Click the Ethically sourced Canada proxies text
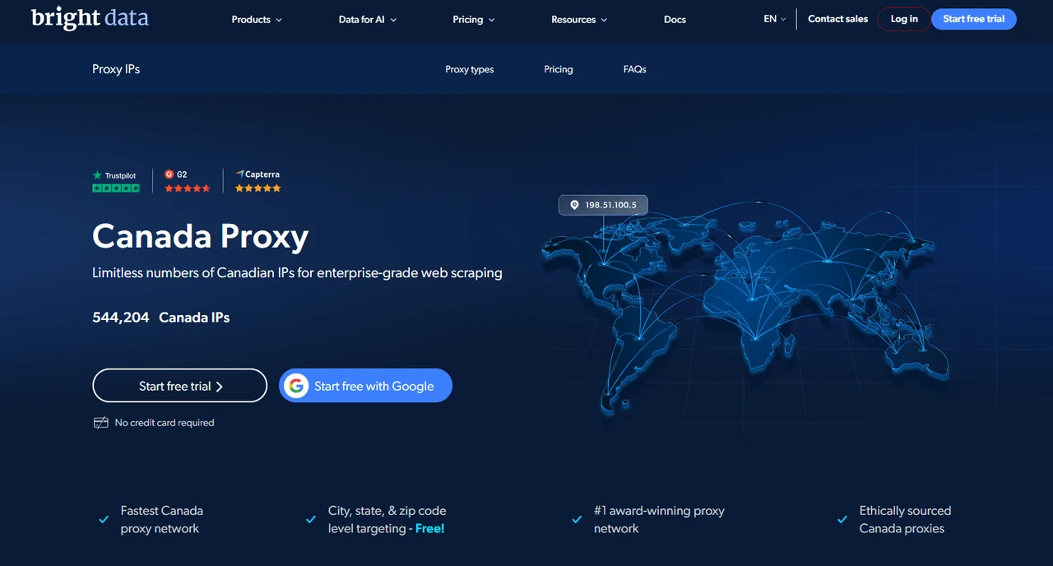The image size is (1053, 566). click(905, 520)
